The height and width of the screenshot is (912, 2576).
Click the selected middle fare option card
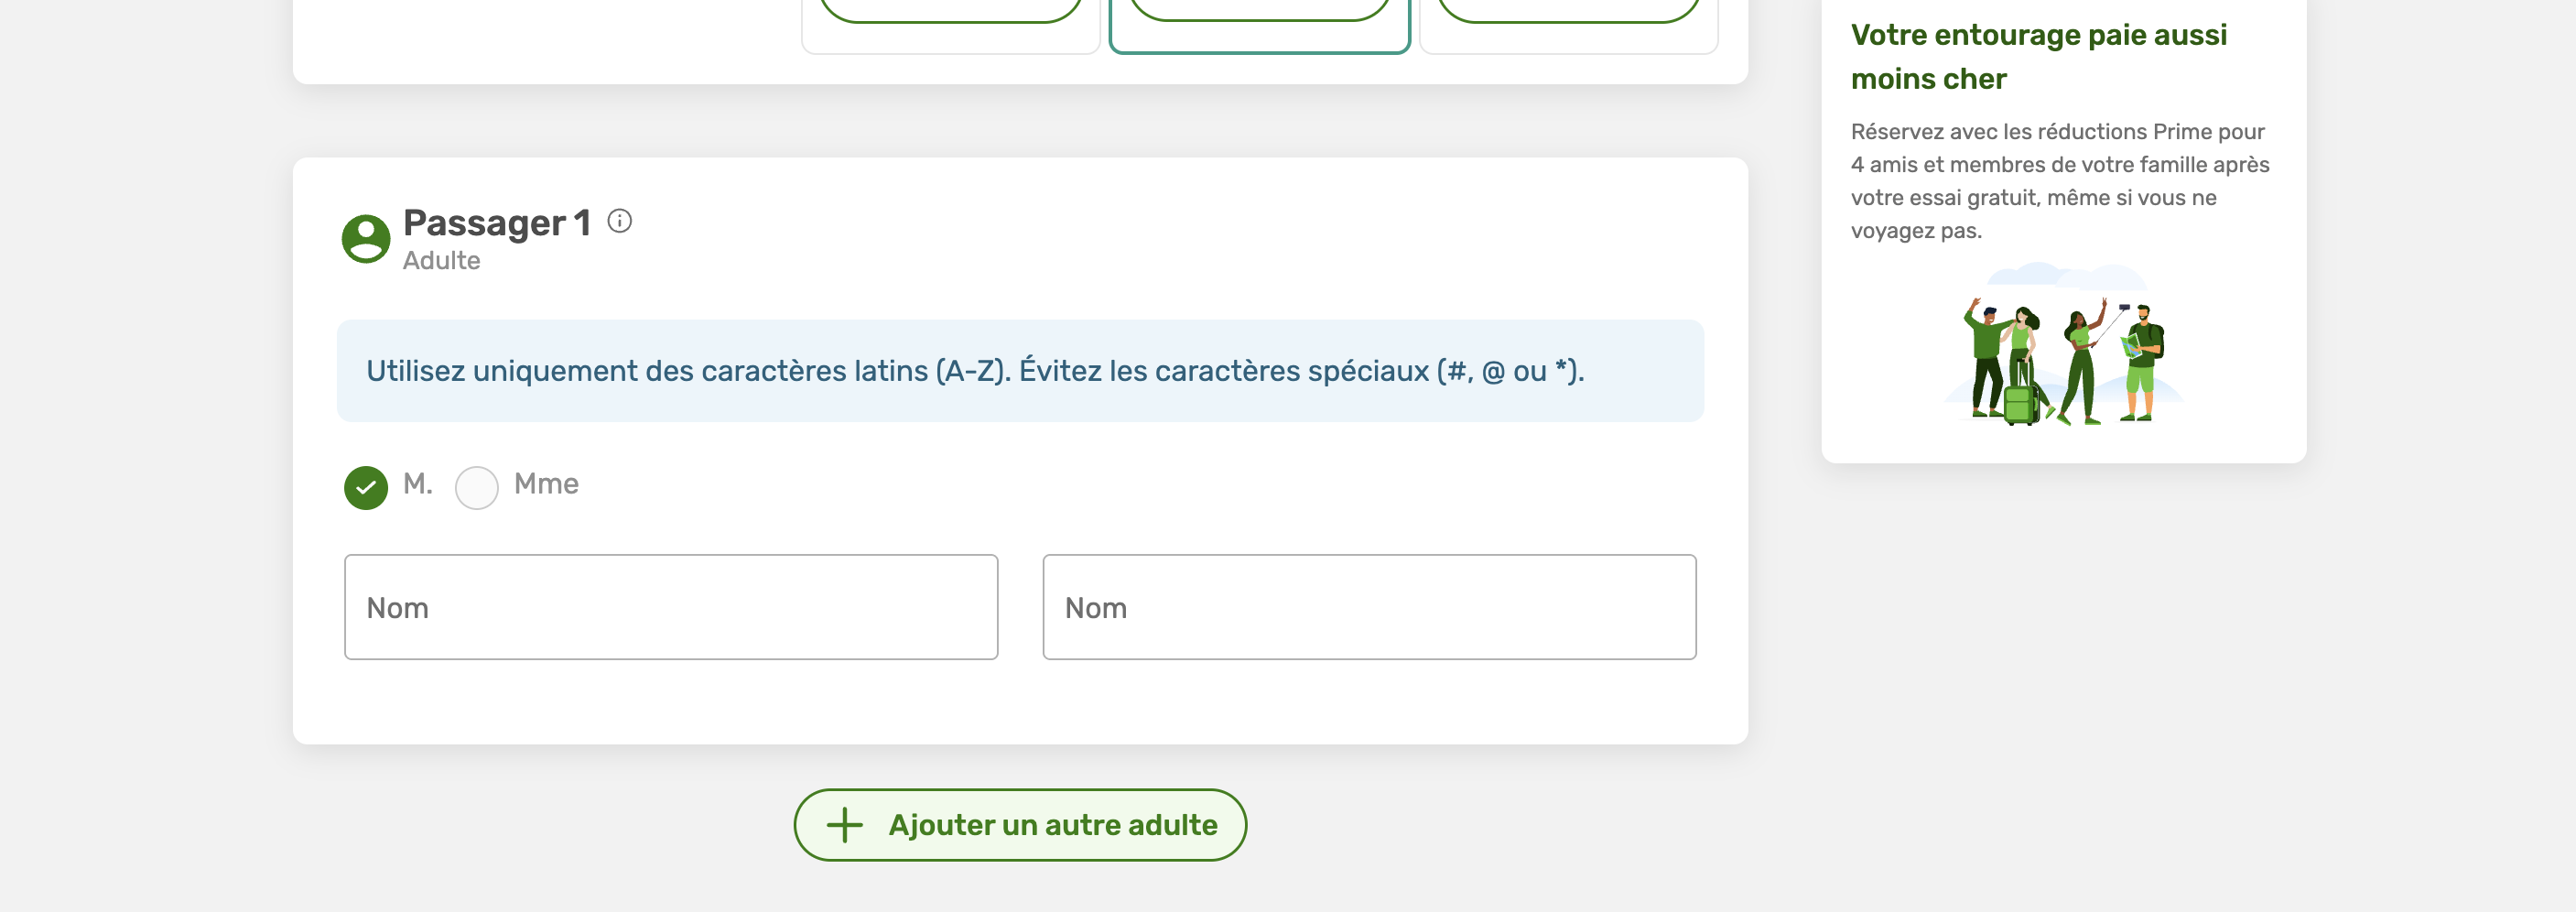pyautogui.click(x=1260, y=26)
